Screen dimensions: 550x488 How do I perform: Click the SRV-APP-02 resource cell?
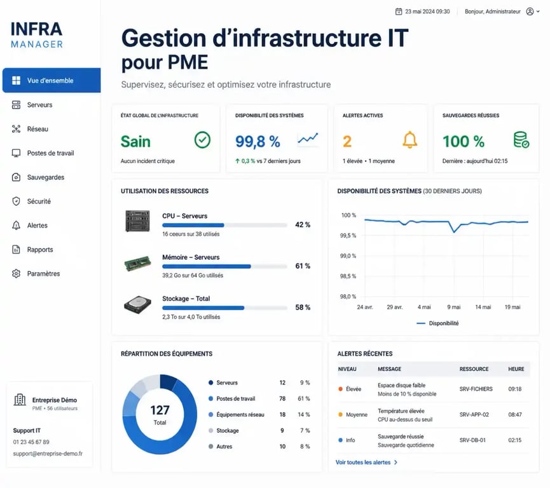(474, 415)
